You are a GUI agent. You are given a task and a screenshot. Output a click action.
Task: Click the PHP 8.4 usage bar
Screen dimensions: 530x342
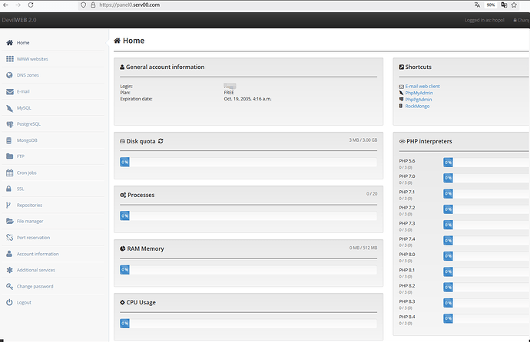[x=486, y=318]
